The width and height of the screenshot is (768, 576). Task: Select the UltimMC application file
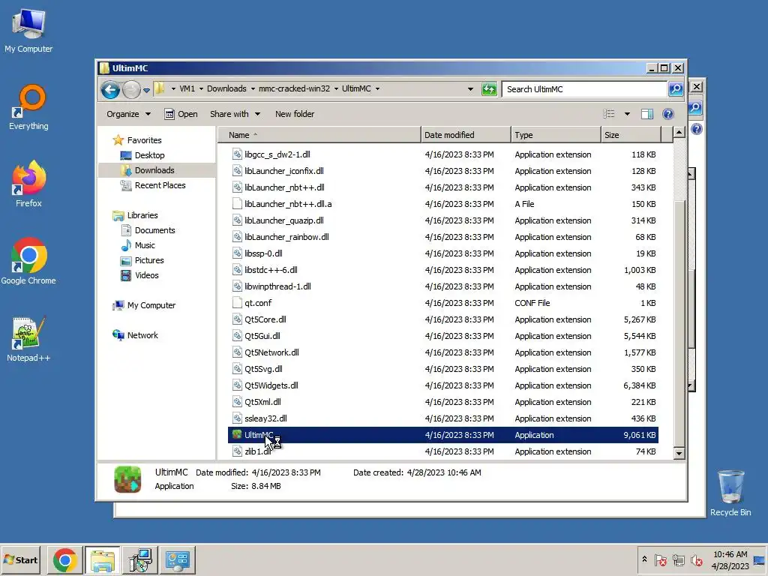tap(442, 435)
